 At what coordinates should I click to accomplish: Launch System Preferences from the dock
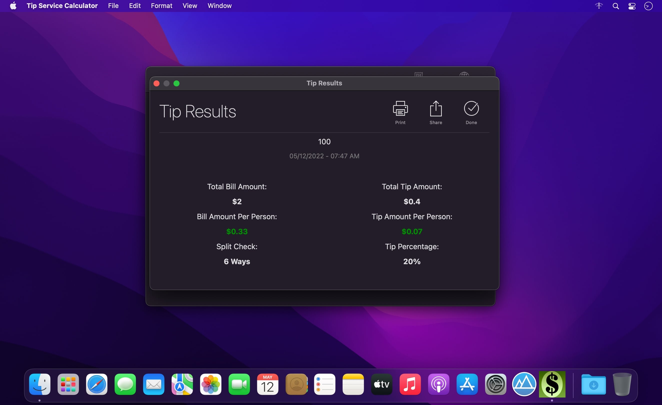[495, 384]
